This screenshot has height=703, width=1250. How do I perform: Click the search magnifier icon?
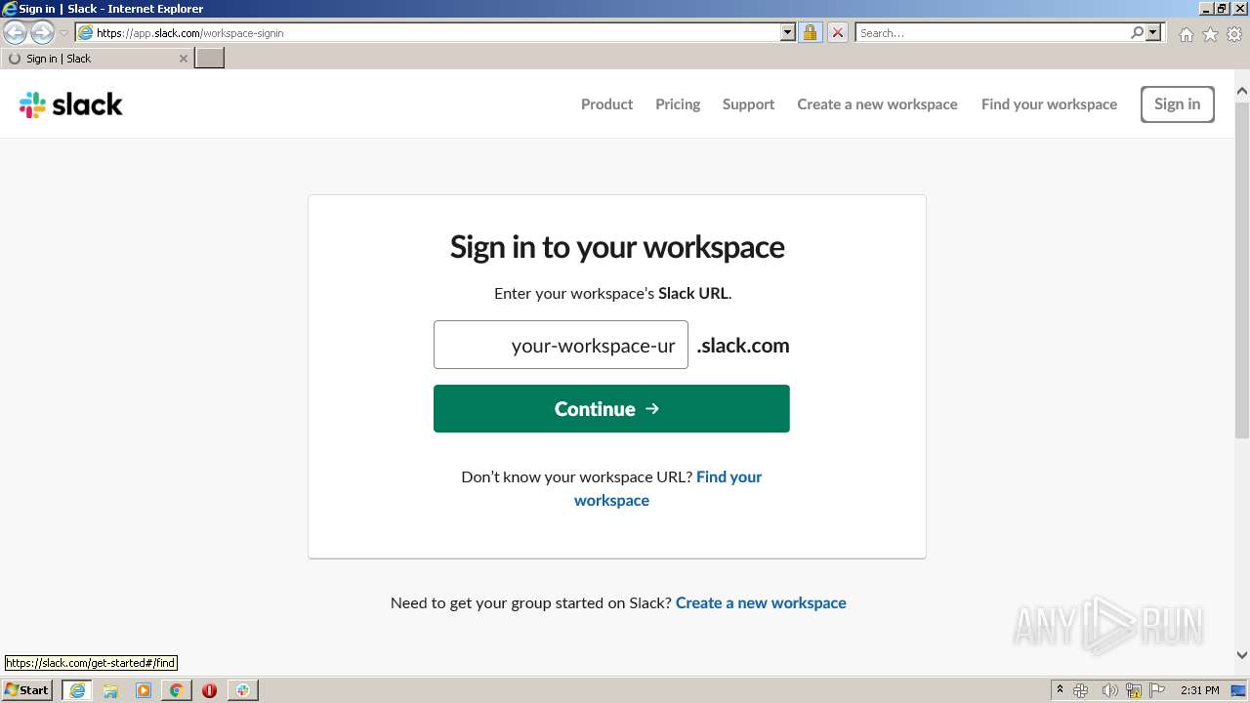1137,32
